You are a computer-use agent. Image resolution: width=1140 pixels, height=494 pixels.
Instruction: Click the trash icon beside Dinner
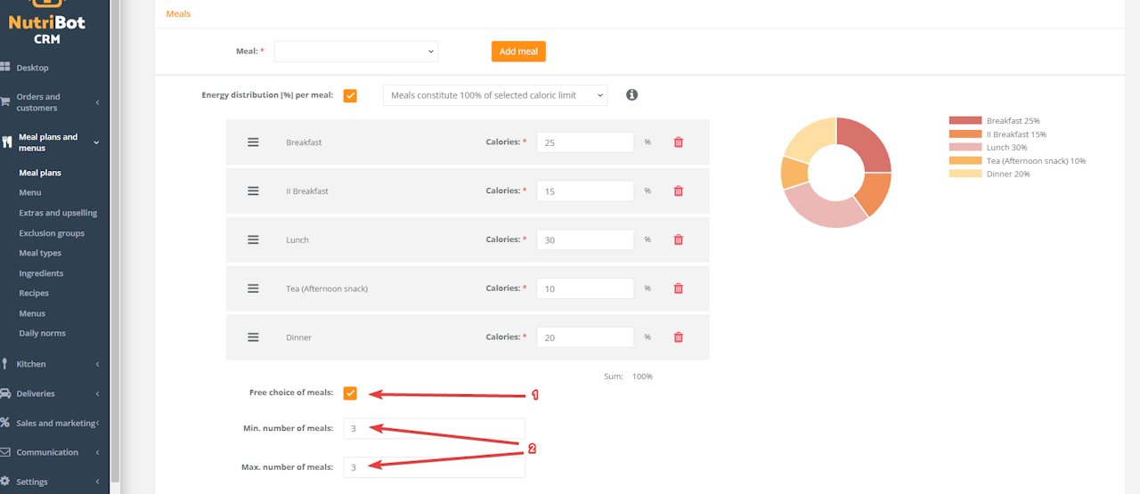(x=678, y=337)
